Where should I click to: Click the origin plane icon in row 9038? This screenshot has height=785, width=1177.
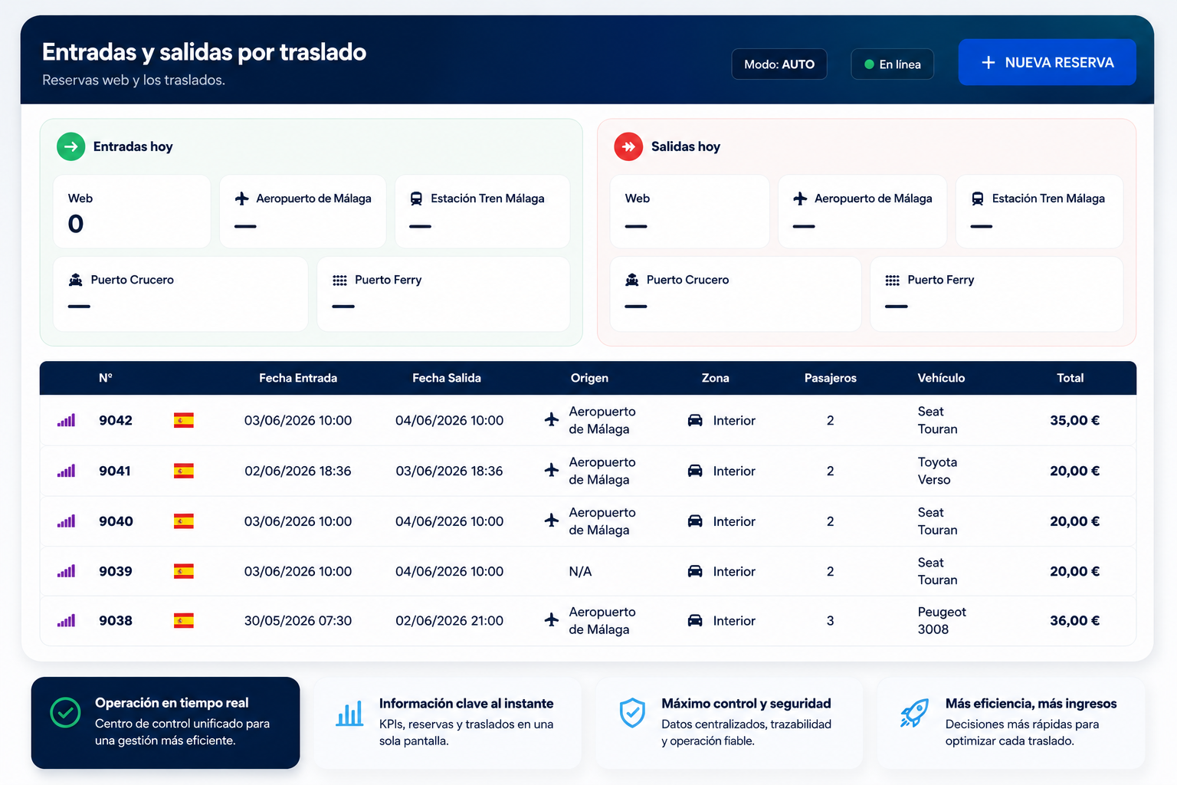tap(552, 619)
